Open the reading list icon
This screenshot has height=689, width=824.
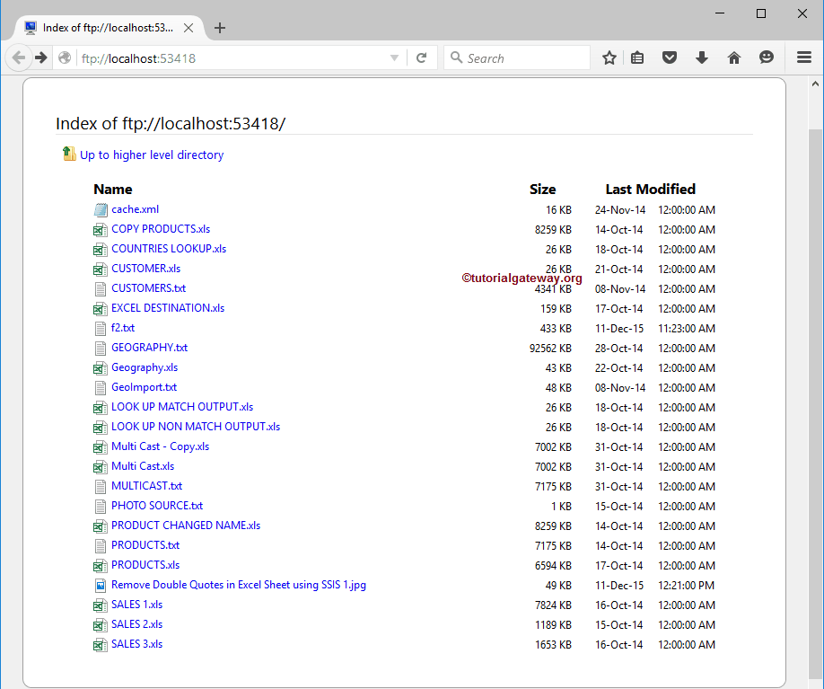pyautogui.click(x=637, y=57)
